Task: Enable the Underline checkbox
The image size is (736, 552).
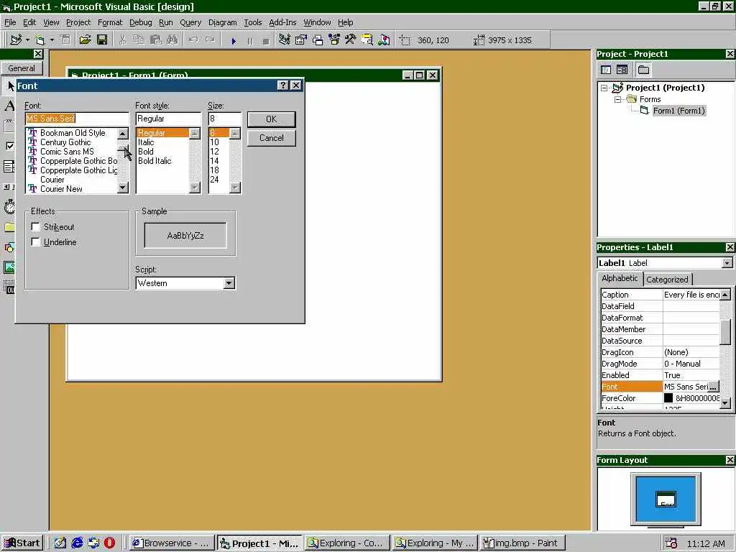Action: (x=35, y=241)
